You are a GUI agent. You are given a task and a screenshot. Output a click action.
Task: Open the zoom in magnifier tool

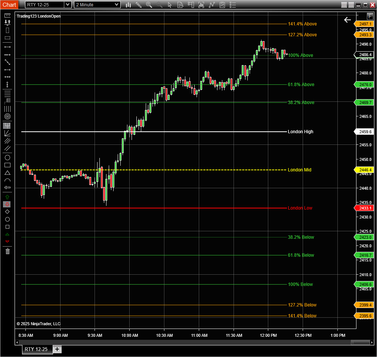pyautogui.click(x=149, y=5)
